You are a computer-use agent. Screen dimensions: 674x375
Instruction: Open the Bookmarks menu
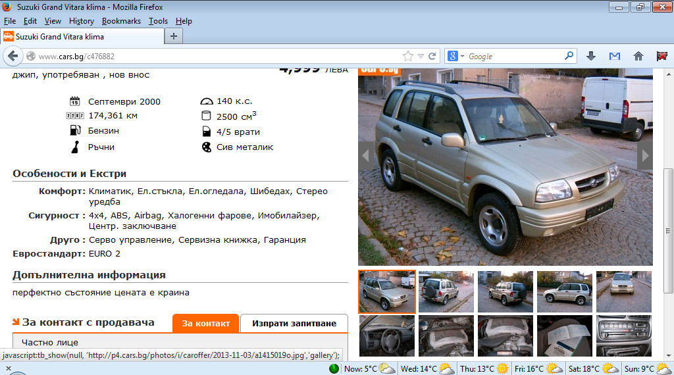click(121, 21)
